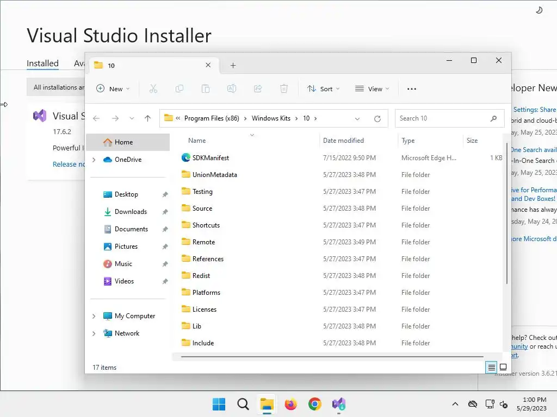557x417 pixels.
Task: Select Installed tab in Visual Studio Installer
Action: (42, 64)
